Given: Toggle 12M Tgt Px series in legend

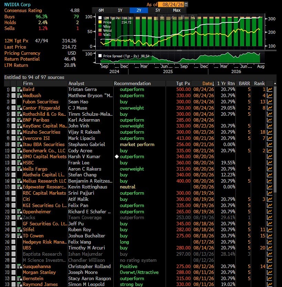Looking at the screenshot, I should tap(100, 18).
